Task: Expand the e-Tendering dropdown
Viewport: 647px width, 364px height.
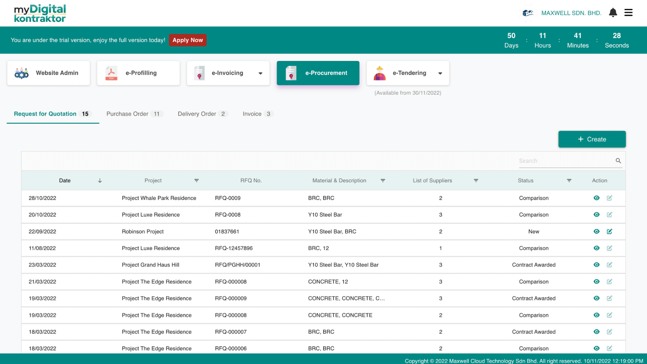Action: [x=440, y=73]
